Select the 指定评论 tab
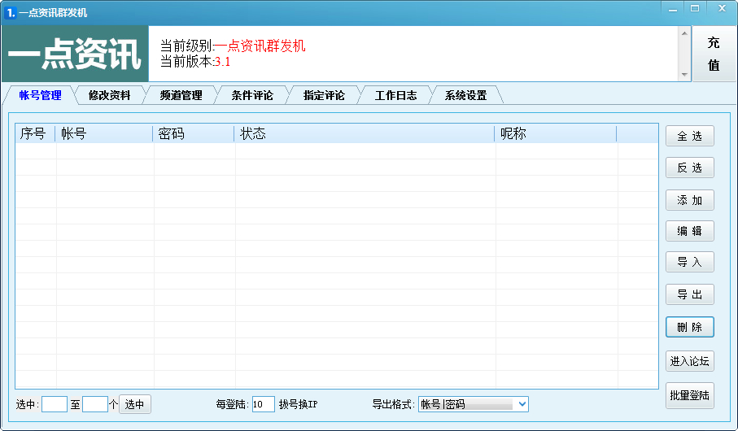This screenshot has width=738, height=431. (325, 95)
